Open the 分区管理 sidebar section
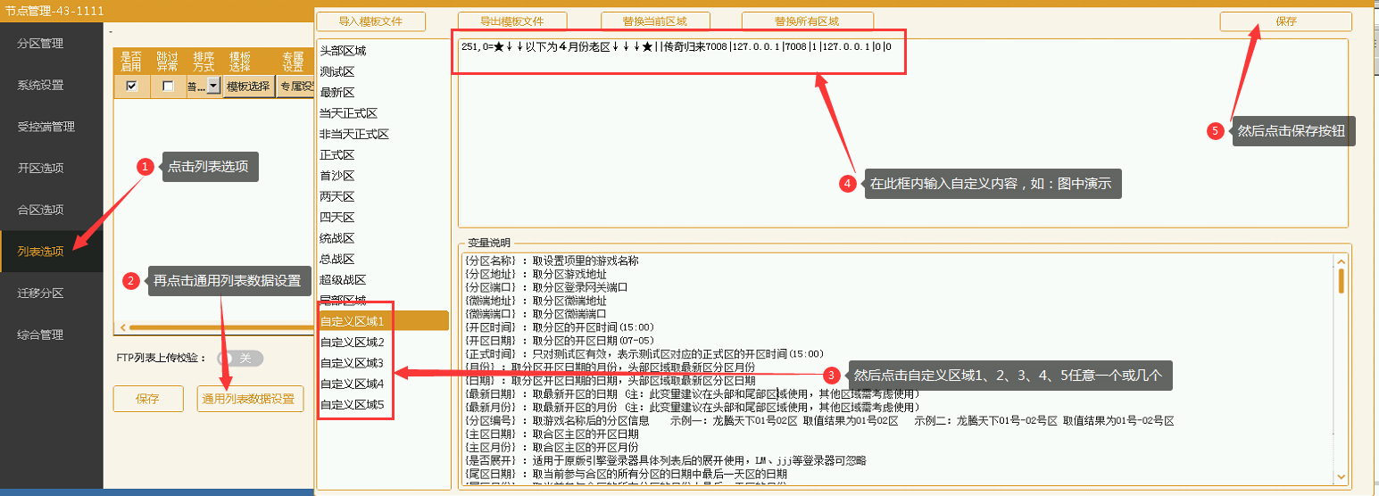This screenshot has height=496, width=1379. coord(41,44)
